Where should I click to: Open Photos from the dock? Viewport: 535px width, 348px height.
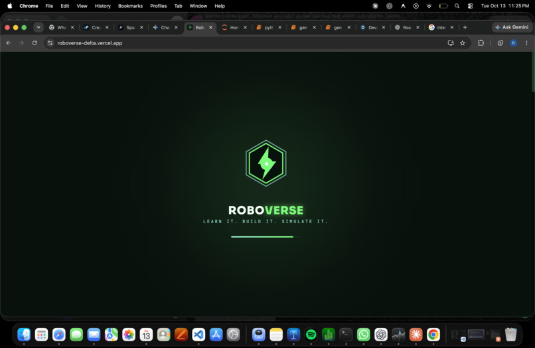129,335
